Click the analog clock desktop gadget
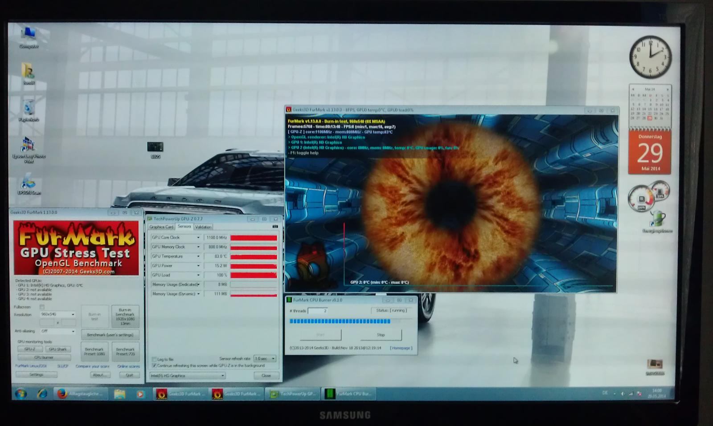The image size is (713, 426). pos(650,57)
